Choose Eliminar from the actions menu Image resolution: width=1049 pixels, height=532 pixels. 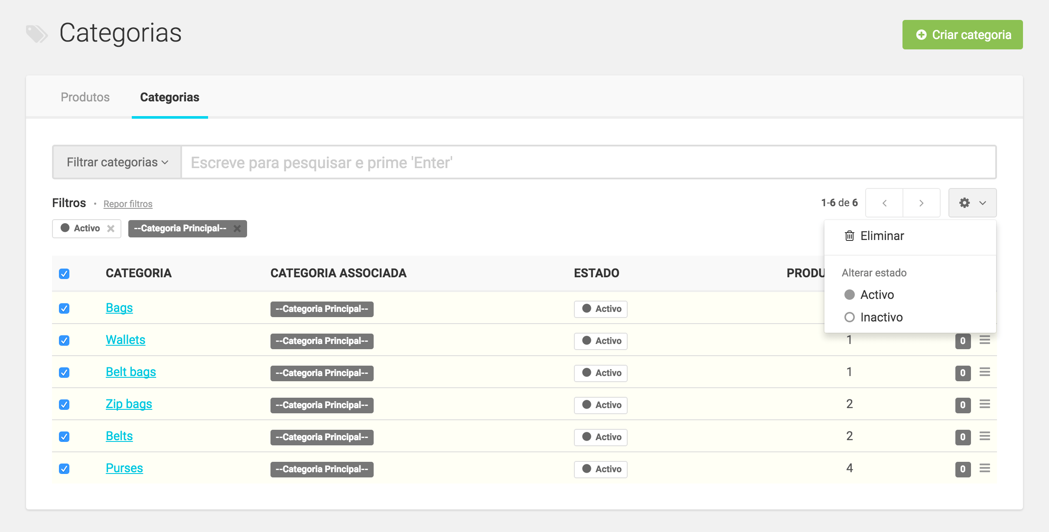coord(882,236)
